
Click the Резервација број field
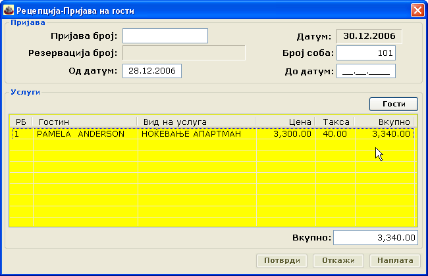[x=184, y=53]
